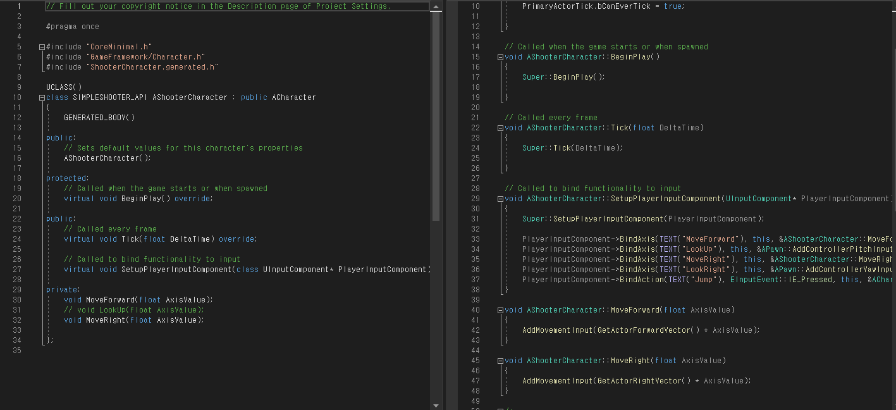The image size is (896, 410).
Task: Click the header pane vertical scrollbar thumb
Action: (436, 116)
